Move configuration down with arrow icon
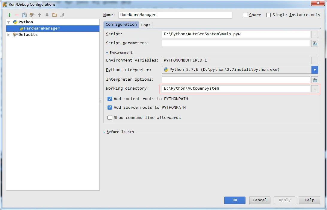Viewport: 327px width, 210px height. [47, 15]
